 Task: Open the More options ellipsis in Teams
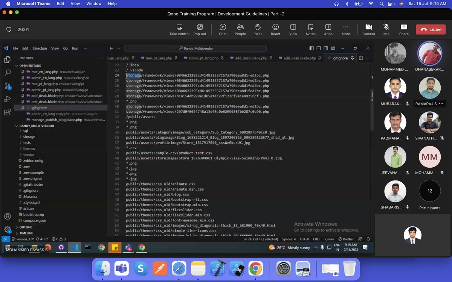tap(346, 30)
